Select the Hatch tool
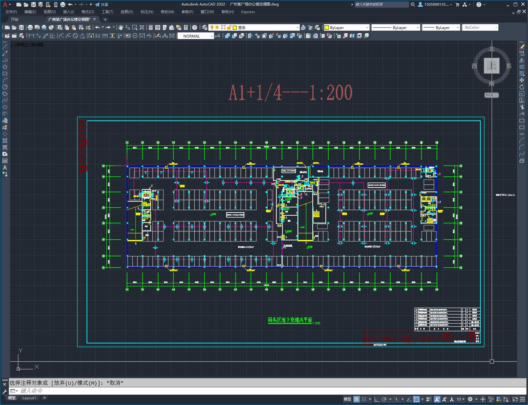 coord(5,141)
